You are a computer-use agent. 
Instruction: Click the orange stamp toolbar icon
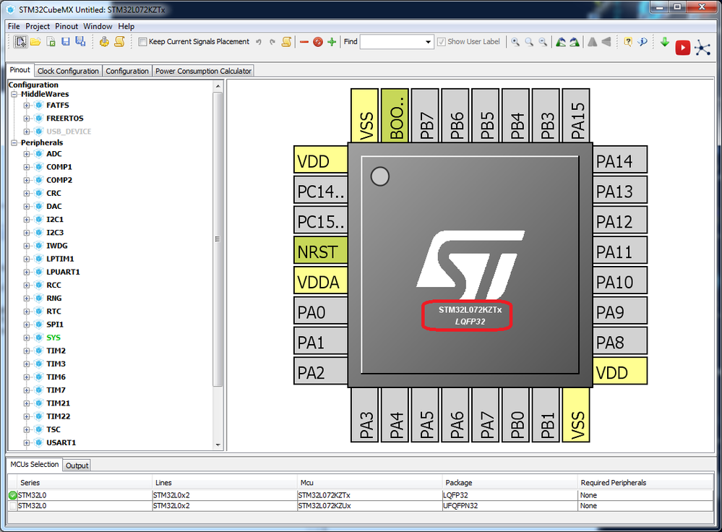[104, 42]
